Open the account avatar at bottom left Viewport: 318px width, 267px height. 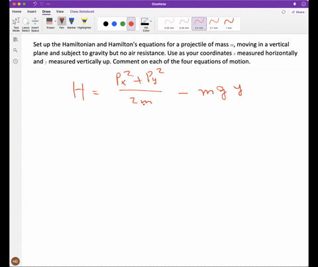(x=15, y=261)
